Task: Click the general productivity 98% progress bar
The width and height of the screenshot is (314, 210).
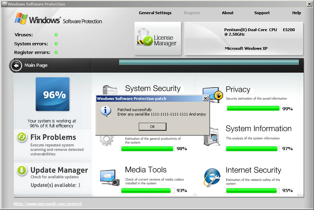Action: coord(148,149)
